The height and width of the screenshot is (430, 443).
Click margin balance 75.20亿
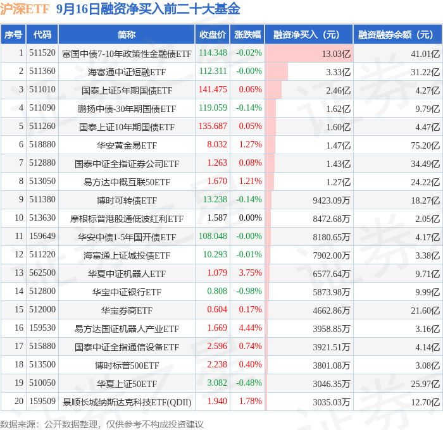[425, 145]
